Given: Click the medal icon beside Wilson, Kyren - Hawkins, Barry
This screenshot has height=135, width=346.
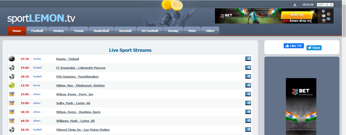Looking at the screenshot, I should (x=12, y=112).
